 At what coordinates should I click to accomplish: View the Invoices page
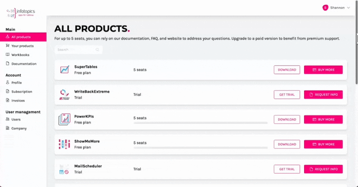click(18, 101)
